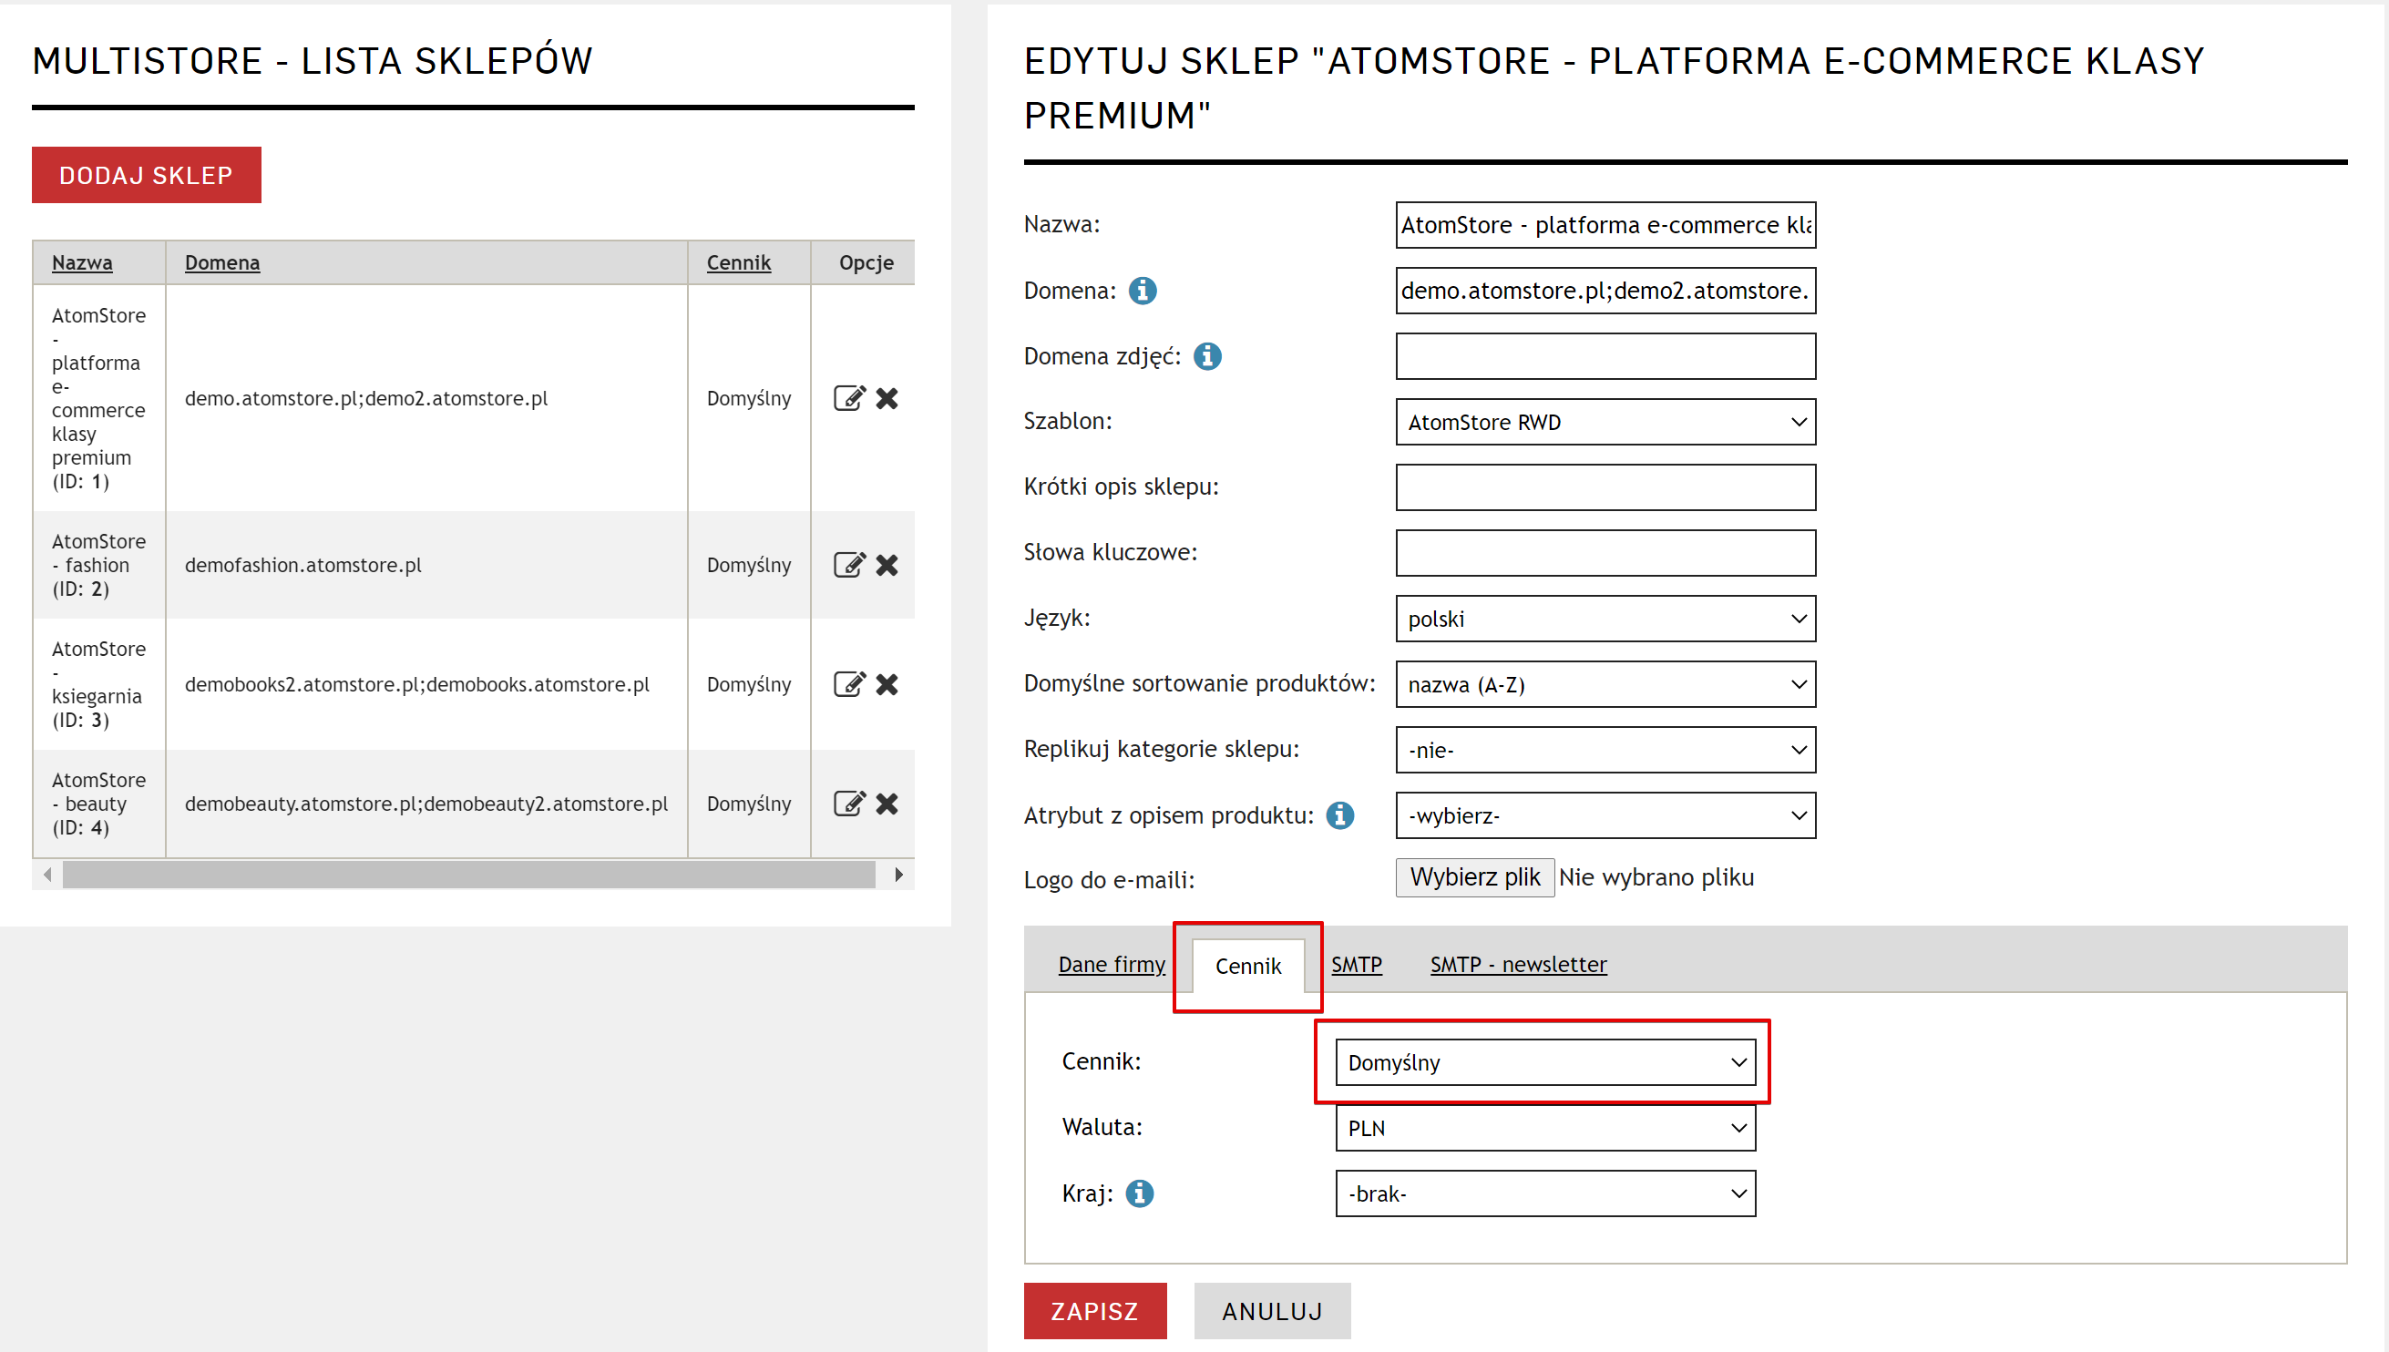
Task: Choose a currency in Waluta dropdown
Action: [x=1544, y=1128]
